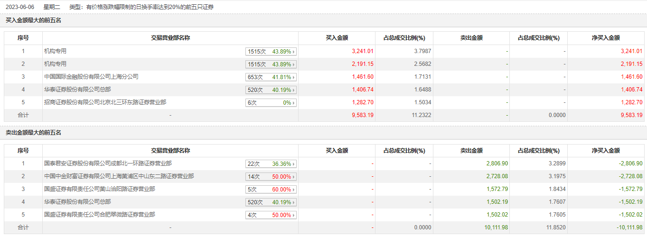This screenshot has width=647, height=236.
Task: Open the 22次 36.36% dropdown box
Action: (271, 164)
